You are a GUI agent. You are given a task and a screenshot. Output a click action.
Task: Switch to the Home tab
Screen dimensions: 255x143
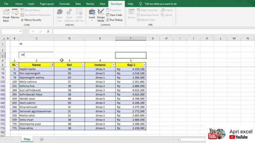tap(19, 4)
